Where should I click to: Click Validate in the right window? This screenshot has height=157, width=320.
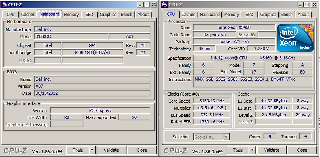[272, 150]
